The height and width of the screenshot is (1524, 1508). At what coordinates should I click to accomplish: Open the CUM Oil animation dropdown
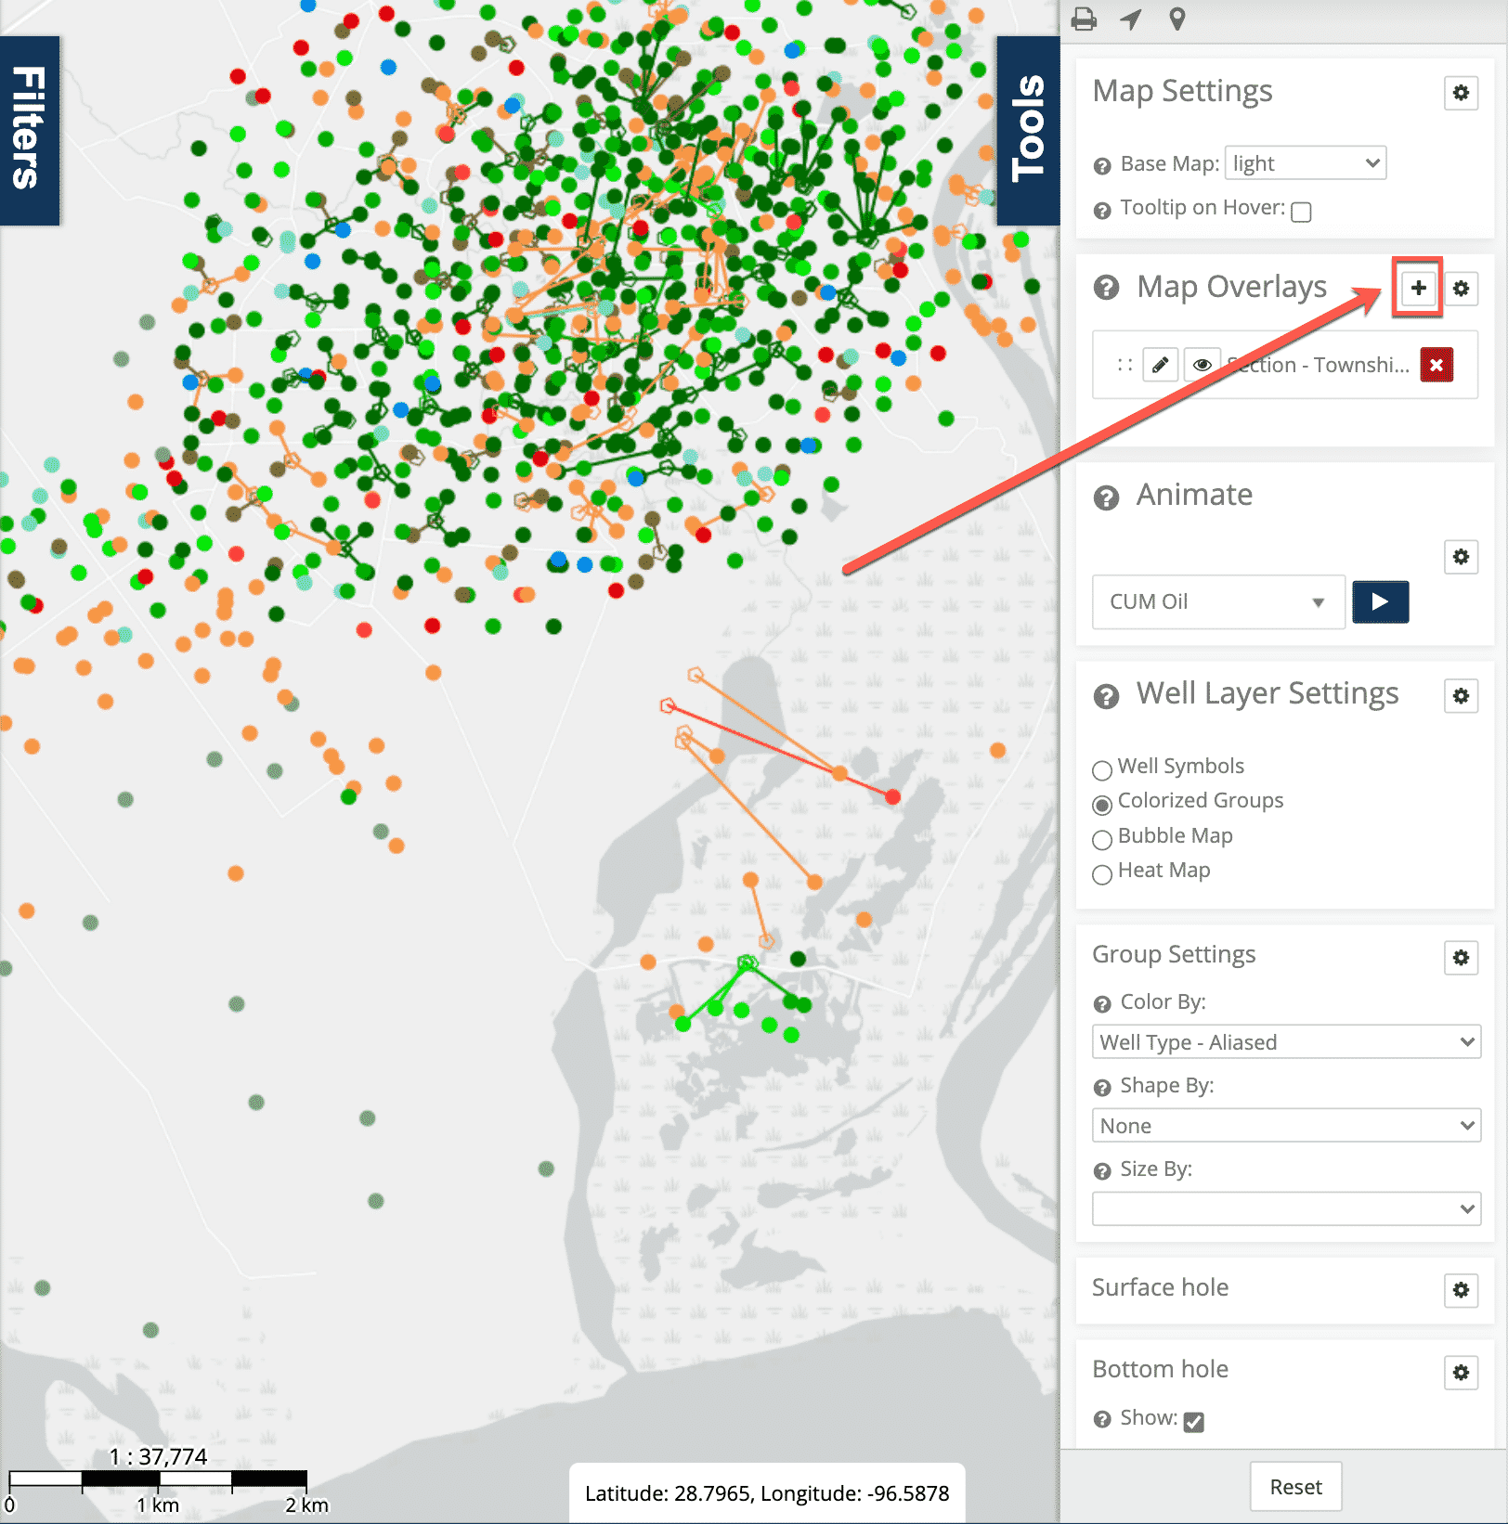pos(1217,601)
